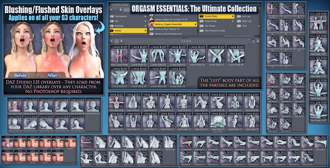Click the back navigation arrow in Content Library
This screenshot has height=168, width=330.
(x=111, y=10)
